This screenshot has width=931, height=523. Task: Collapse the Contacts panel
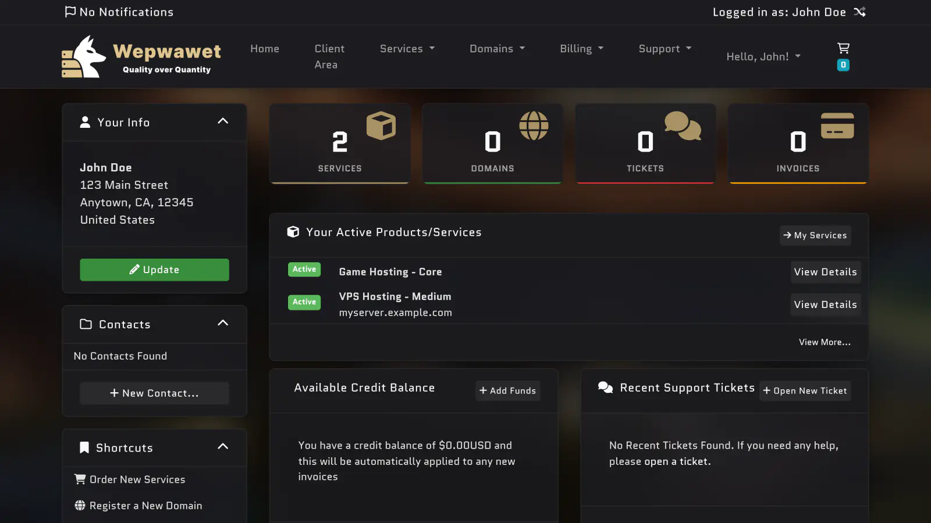click(223, 323)
